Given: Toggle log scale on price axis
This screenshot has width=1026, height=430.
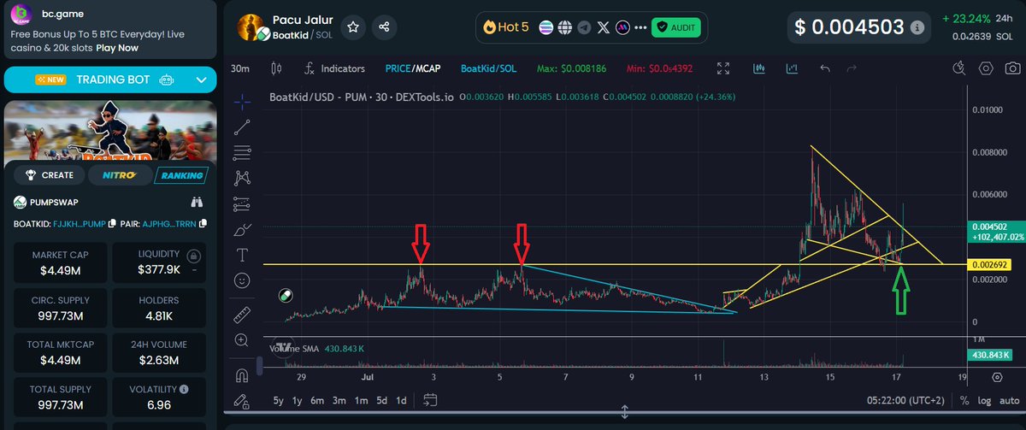Looking at the screenshot, I should click(x=985, y=400).
